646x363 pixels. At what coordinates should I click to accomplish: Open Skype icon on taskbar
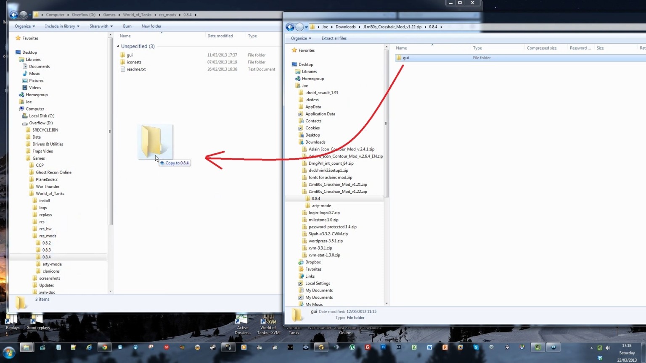pyautogui.click(x=476, y=347)
